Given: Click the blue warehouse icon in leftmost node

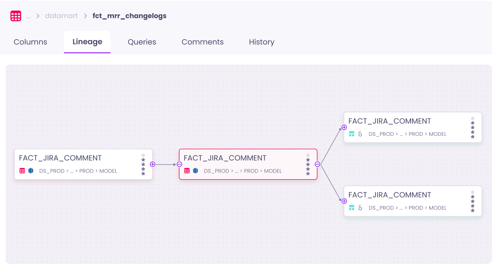Looking at the screenshot, I should 30,171.
